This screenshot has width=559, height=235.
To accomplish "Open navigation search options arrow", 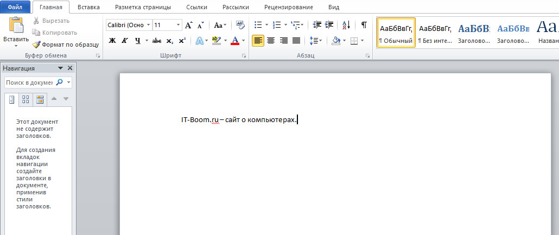I will [x=69, y=82].
